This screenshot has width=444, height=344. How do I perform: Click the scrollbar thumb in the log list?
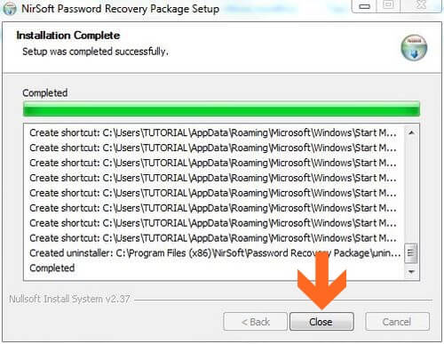click(x=411, y=253)
